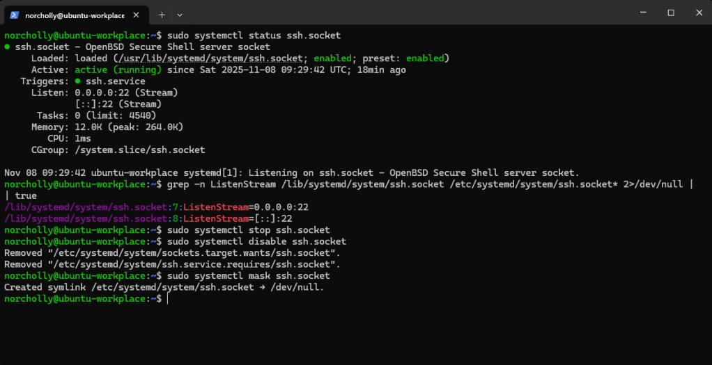Viewport: 712px width, 365px height.
Task: Click the "Created symlink" output line
Action: coord(164,287)
